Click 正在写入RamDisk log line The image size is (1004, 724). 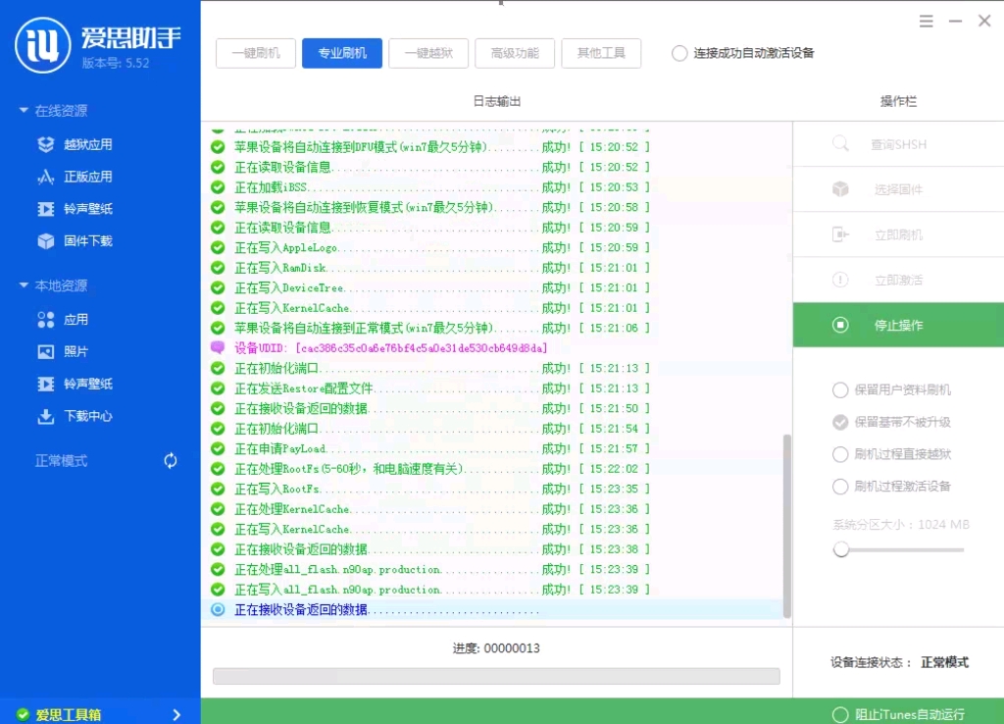pyautogui.click(x=442, y=268)
